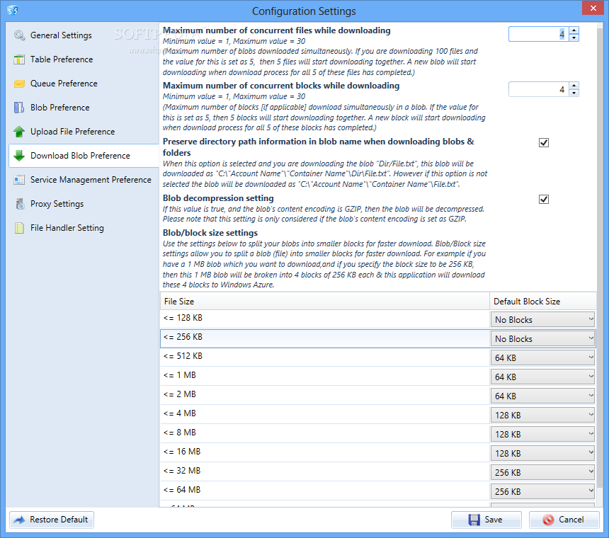Viewport: 609px width, 538px height.
Task: Click the Default Block Size column header
Action: pyautogui.click(x=542, y=302)
